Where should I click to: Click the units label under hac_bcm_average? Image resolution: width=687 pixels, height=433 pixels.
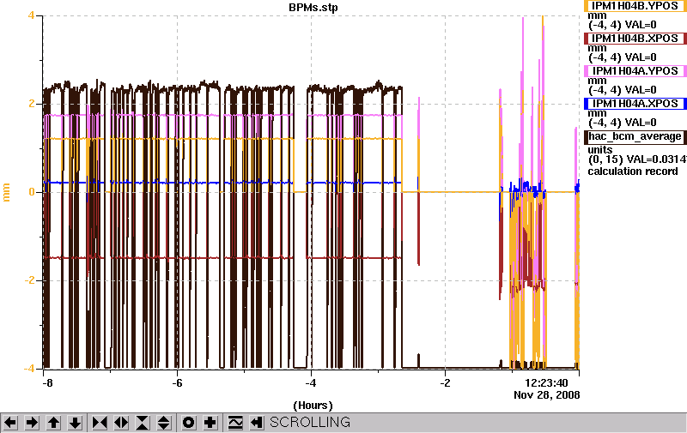pos(599,149)
